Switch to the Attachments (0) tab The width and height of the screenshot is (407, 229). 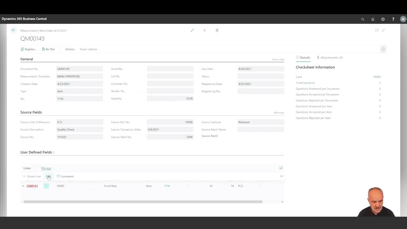tap(330, 58)
